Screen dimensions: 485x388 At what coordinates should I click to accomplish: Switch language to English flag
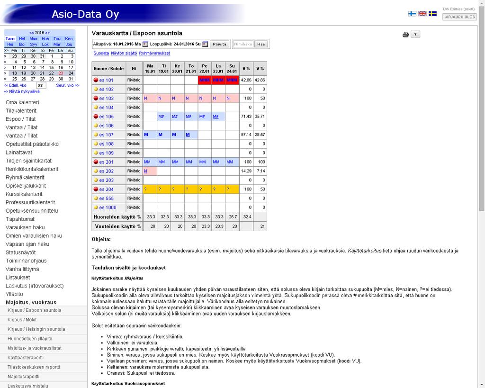click(422, 14)
